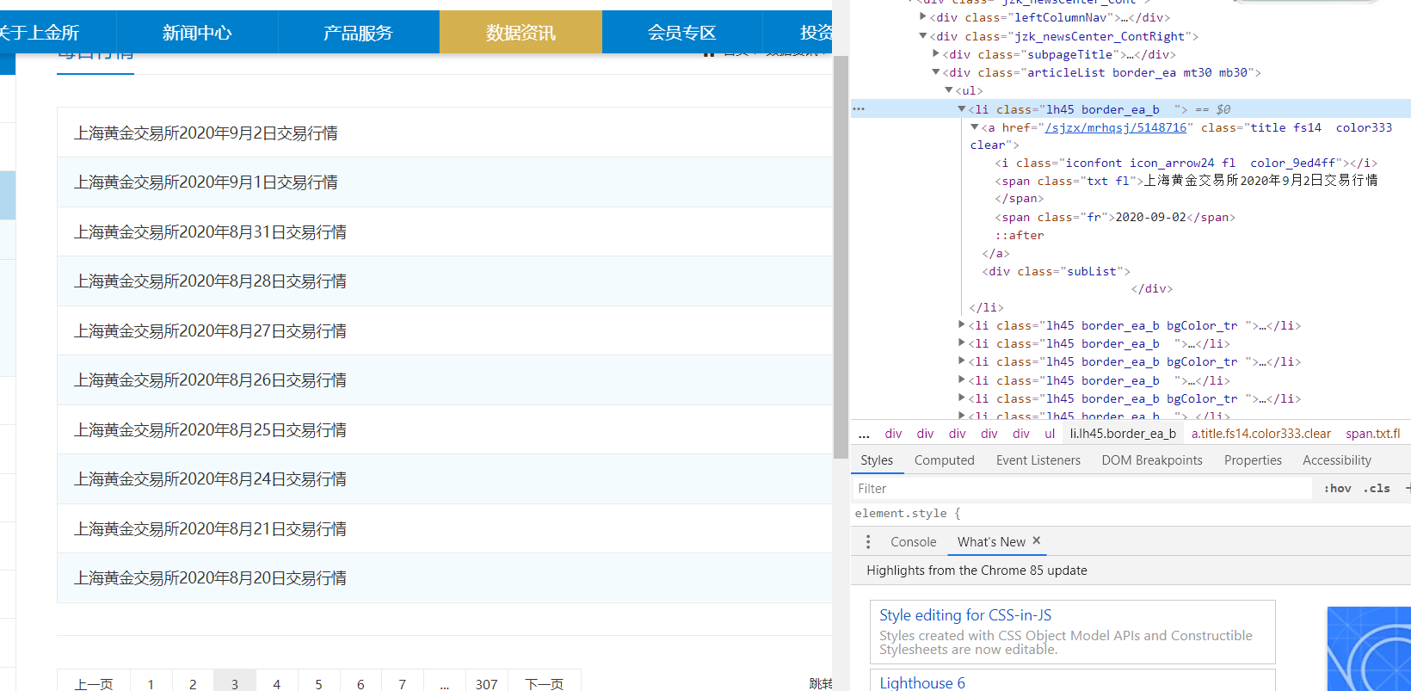Go to pagination page 4
1411x691 pixels.
click(277, 682)
